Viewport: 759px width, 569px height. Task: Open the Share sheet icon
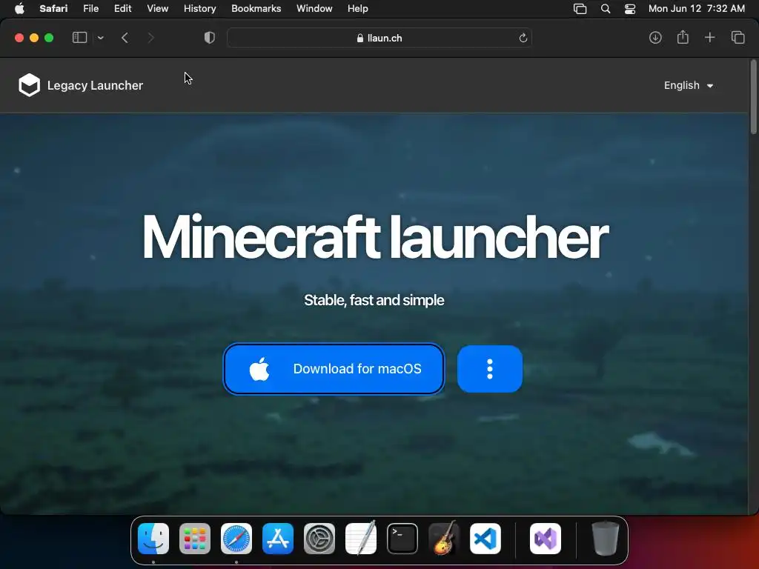coord(683,37)
